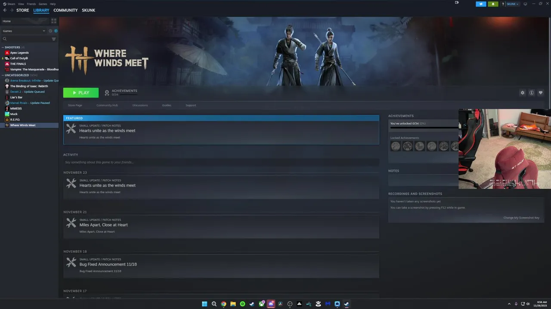Screen dimensions: 551x309
Task: Click the forward navigation arrow
Action: coord(11,10)
